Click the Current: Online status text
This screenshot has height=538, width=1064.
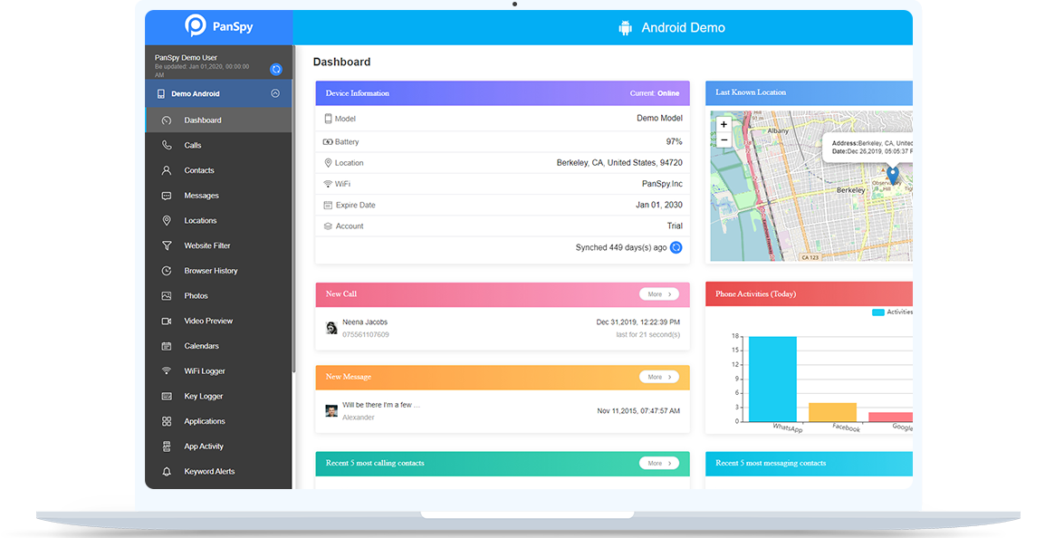(654, 93)
